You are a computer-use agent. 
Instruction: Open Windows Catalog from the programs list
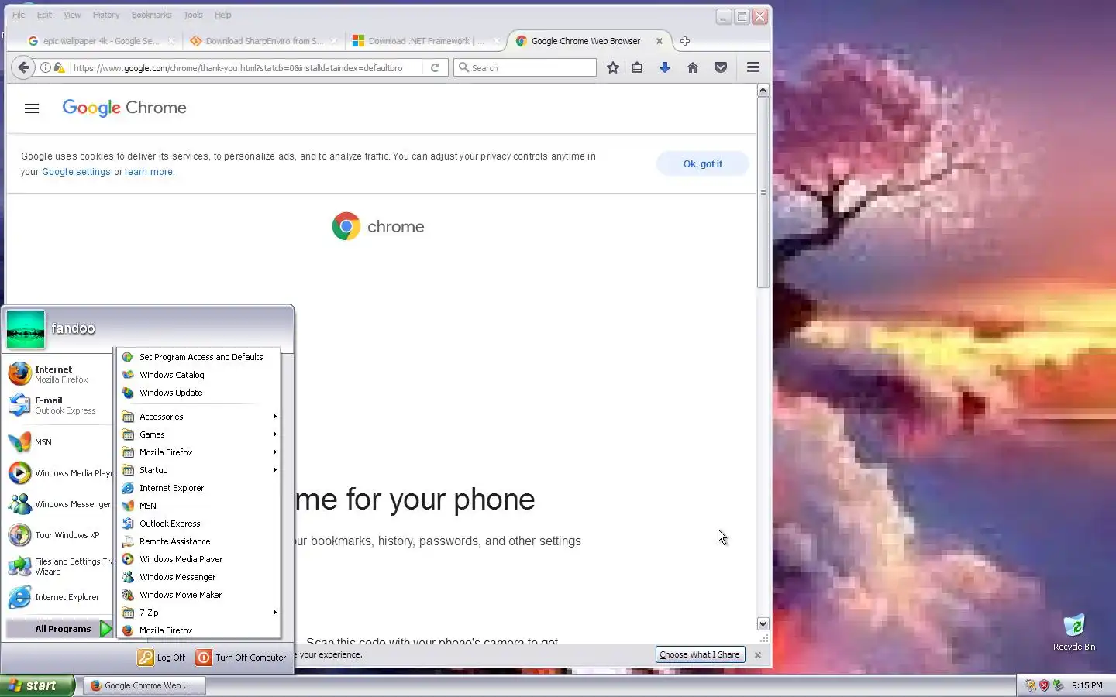(198, 375)
